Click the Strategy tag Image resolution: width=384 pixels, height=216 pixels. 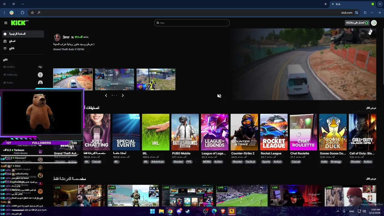(336, 162)
